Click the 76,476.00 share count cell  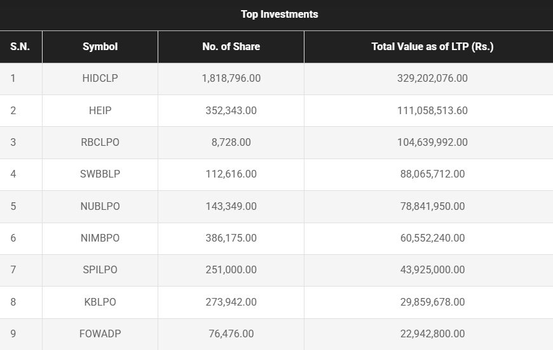click(x=231, y=334)
